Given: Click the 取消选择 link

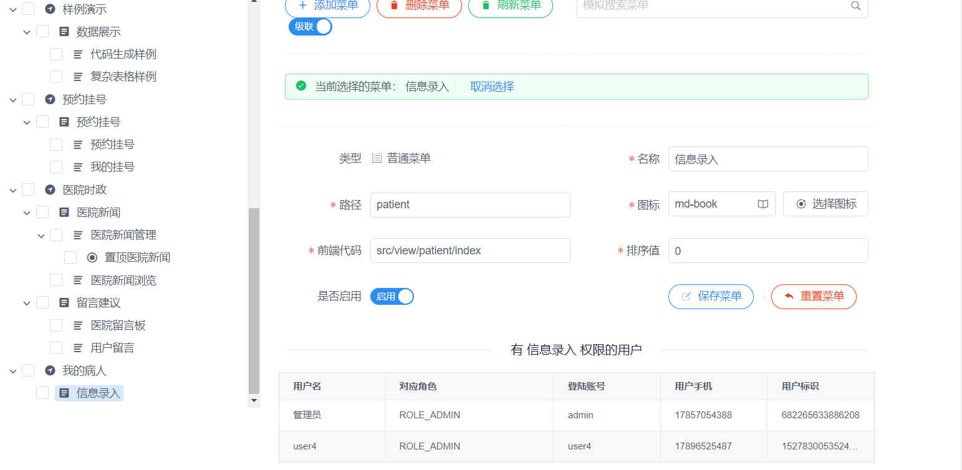Looking at the screenshot, I should click(492, 87).
